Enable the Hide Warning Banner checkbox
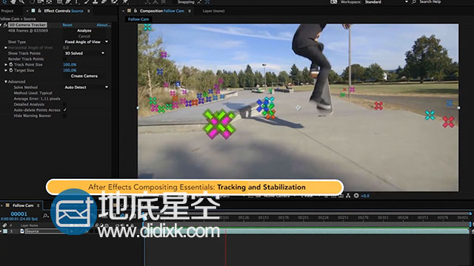474x266 pixels. pos(64,116)
